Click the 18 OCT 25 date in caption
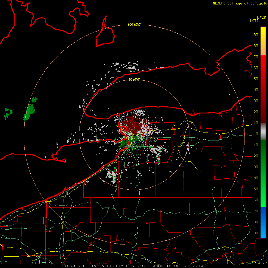Screen dimensions: 268x268 click(x=179, y=266)
